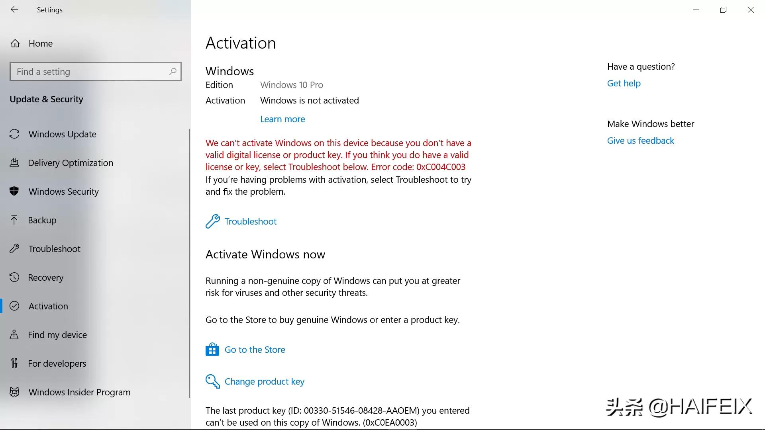Click the Recovery circular-arrow icon

[x=14, y=277]
